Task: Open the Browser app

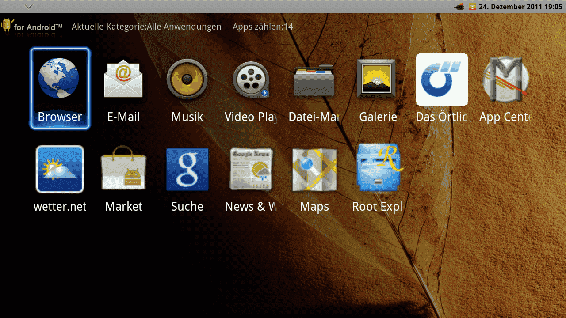Action: [60, 88]
